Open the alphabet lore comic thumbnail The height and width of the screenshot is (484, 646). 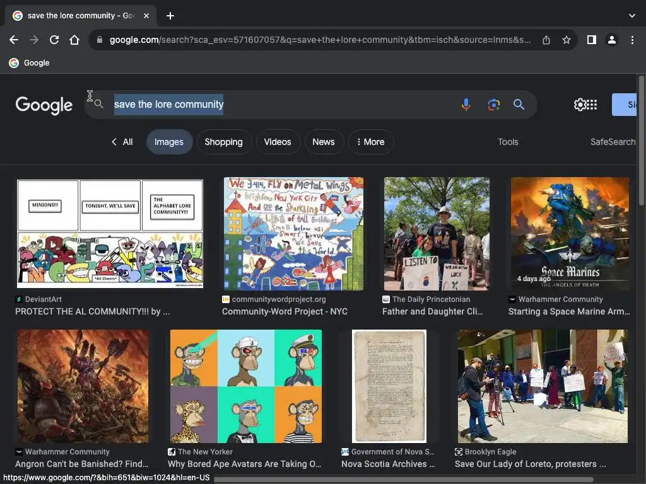[x=110, y=234]
